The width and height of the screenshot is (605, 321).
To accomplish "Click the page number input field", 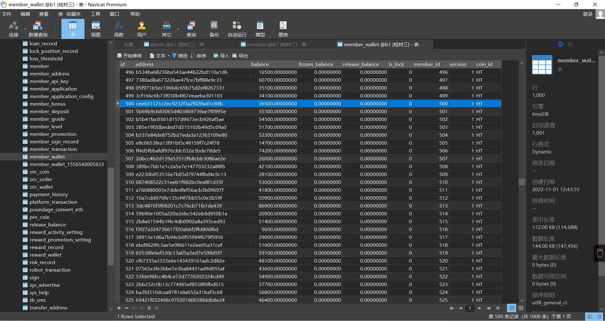I will pyautogui.click(x=470, y=308).
